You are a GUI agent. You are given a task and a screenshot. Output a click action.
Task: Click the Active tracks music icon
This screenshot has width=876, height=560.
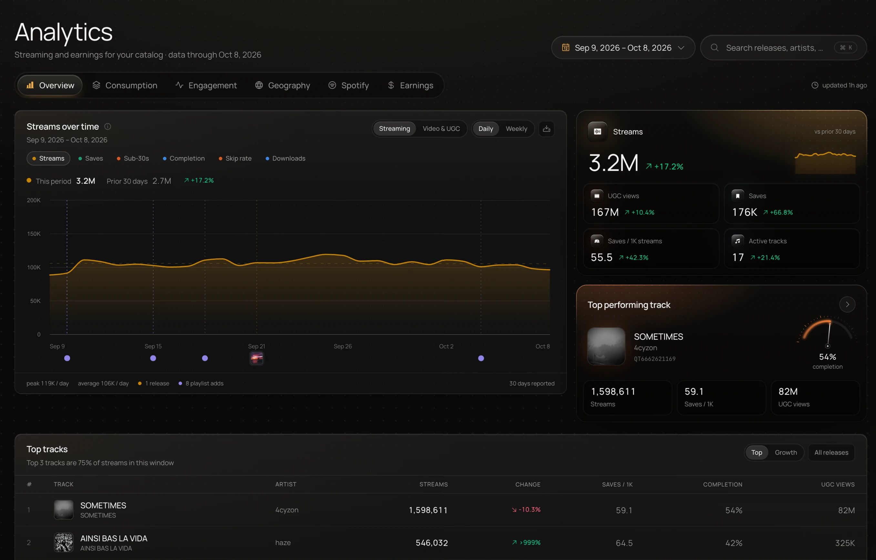pos(738,241)
